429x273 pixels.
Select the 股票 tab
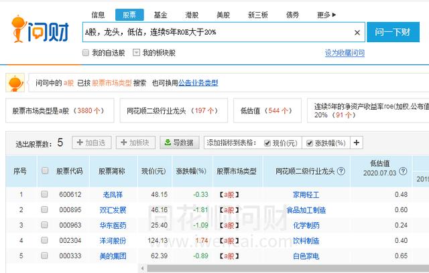click(129, 15)
